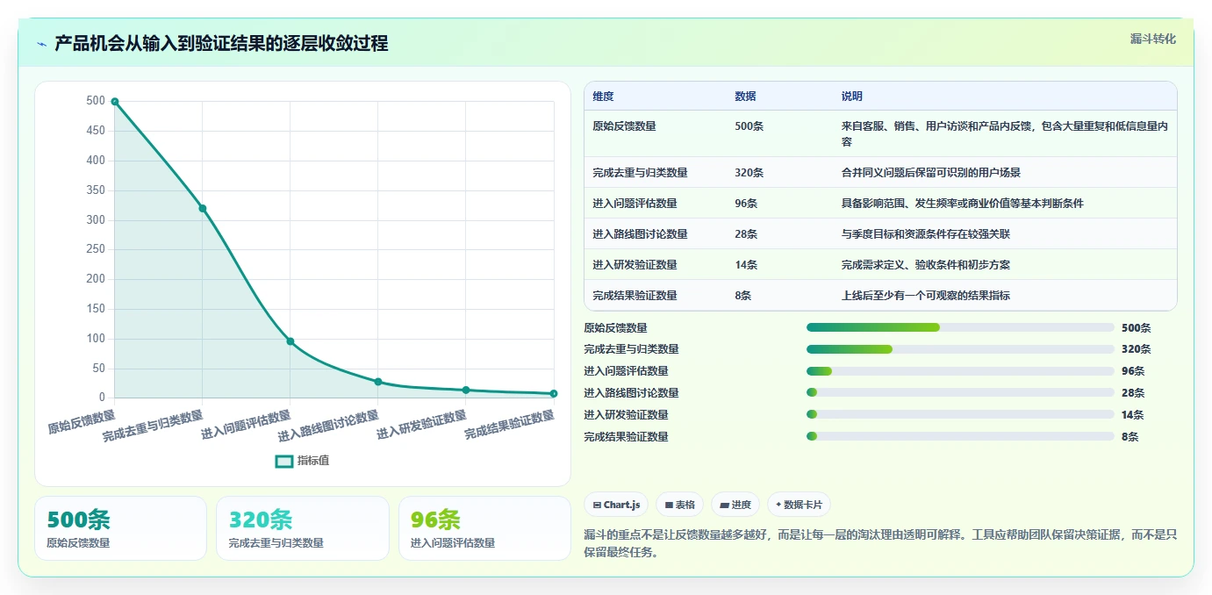1212x595 pixels.
Task: Open the 96条 进入问题评估数量 stat card
Action: pos(484,528)
